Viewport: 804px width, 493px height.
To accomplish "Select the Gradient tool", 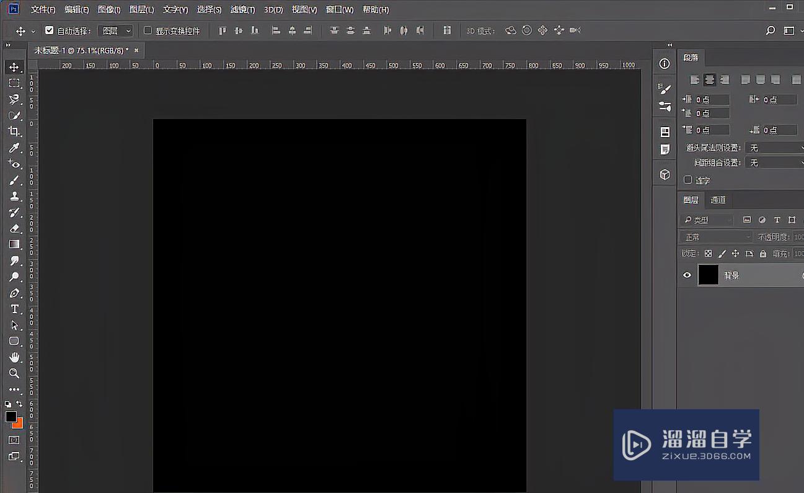I will (x=14, y=244).
